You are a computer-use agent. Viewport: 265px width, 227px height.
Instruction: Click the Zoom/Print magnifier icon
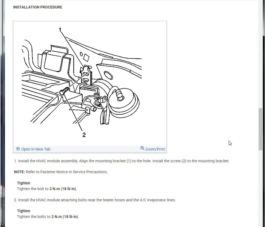click(x=142, y=148)
